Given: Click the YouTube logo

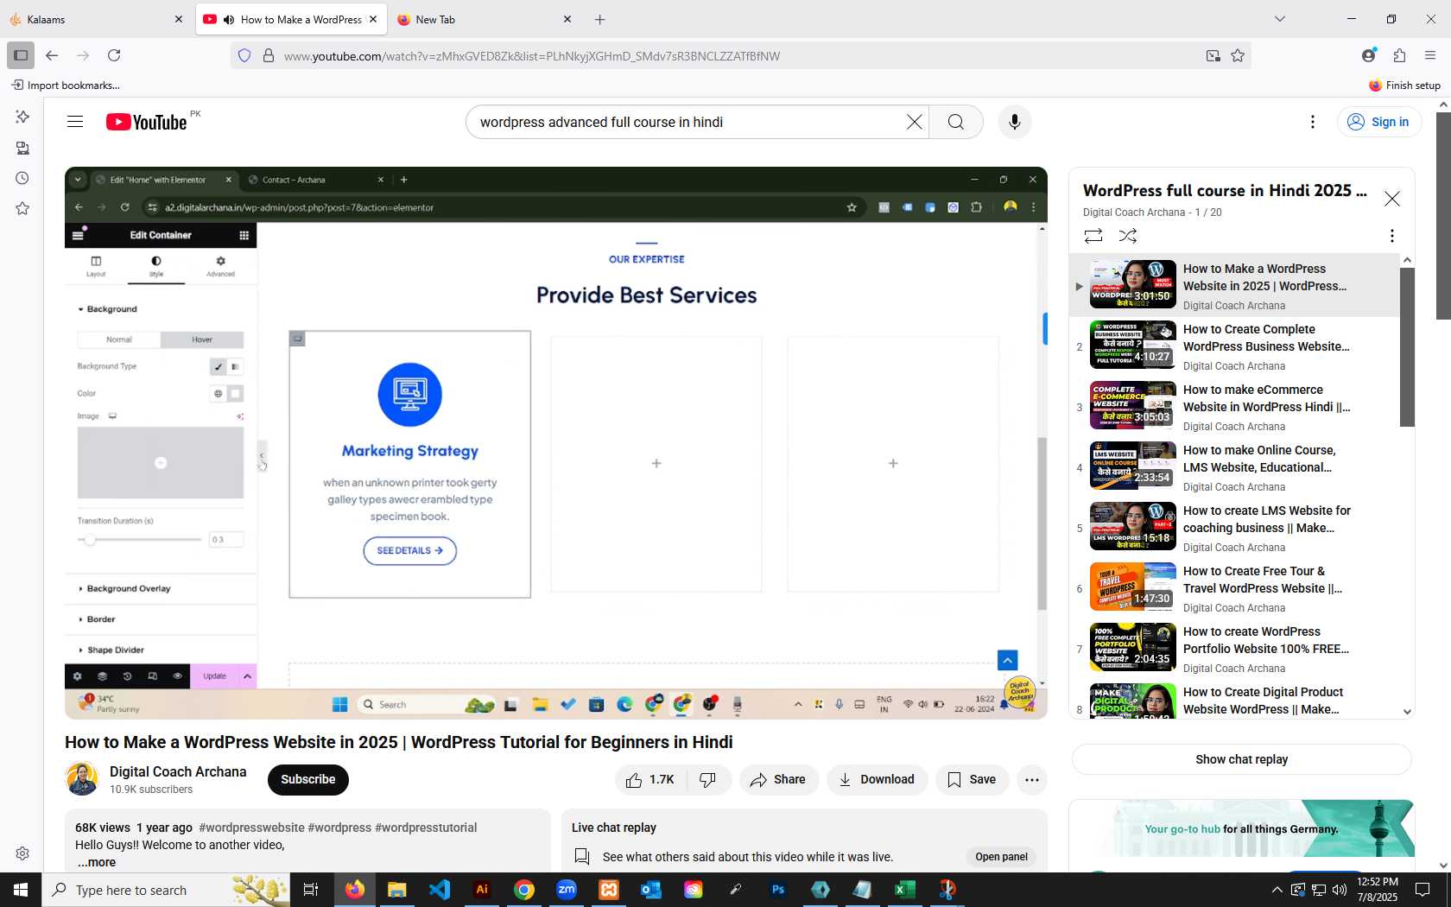Looking at the screenshot, I should [x=147, y=122].
